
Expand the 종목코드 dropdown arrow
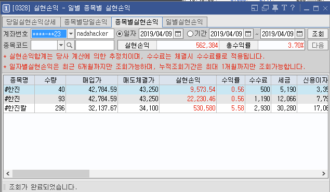pos(61,45)
